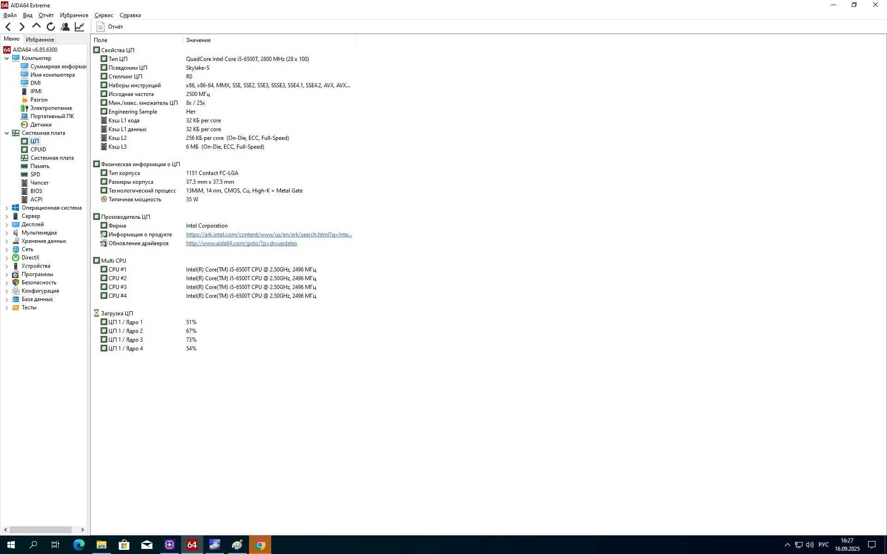
Task: Select the IPMI icon item
Action: pyautogui.click(x=31, y=91)
